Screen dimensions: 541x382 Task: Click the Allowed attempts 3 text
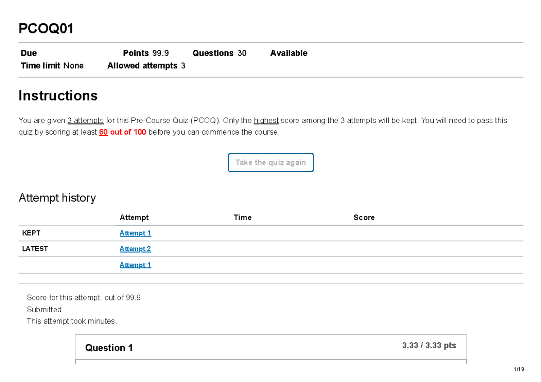point(147,66)
